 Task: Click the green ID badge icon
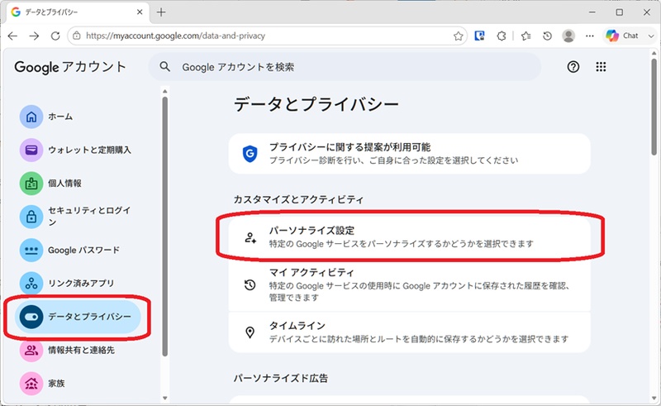[31, 184]
